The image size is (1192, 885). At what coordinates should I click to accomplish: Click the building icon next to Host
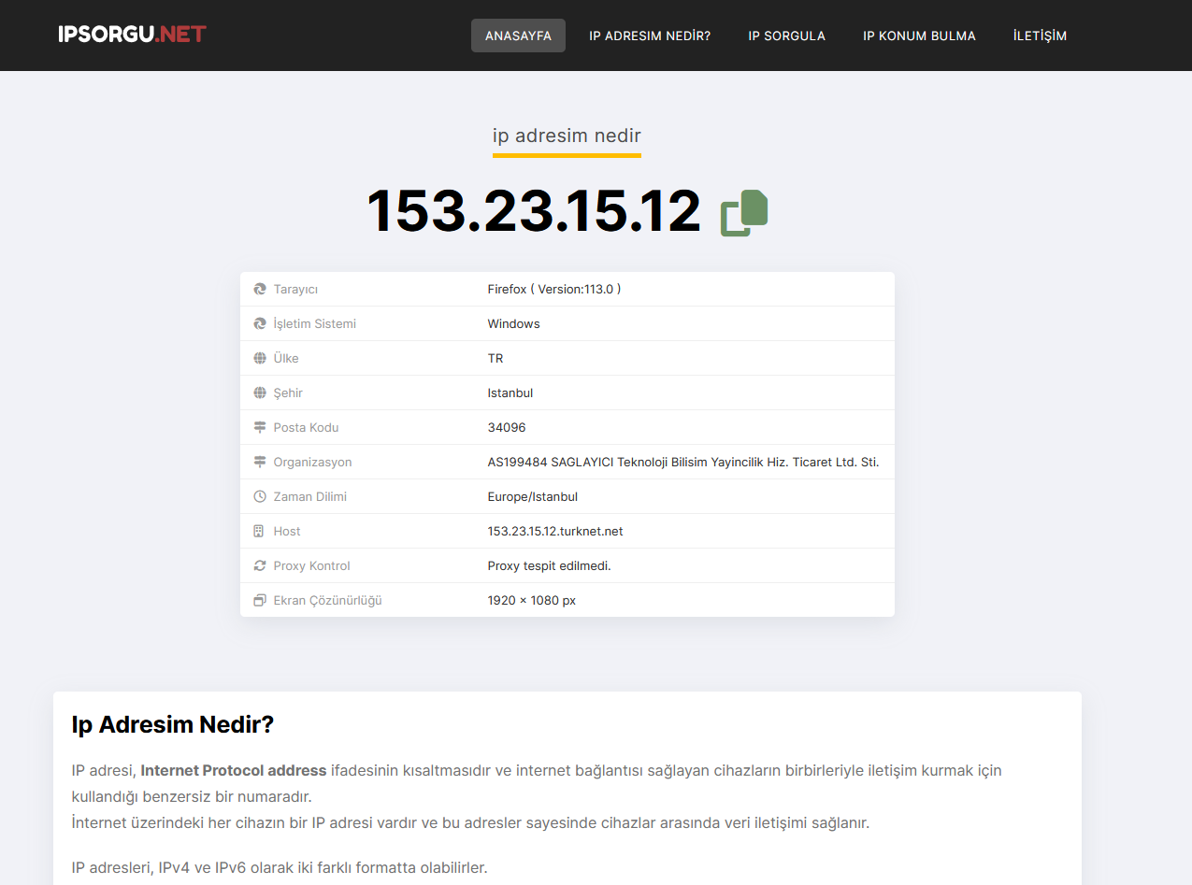point(260,532)
